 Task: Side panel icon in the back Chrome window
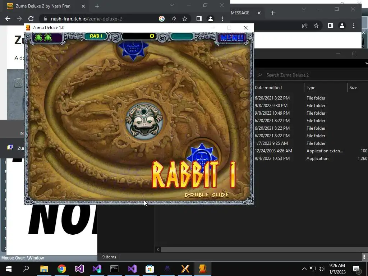[x=331, y=26]
